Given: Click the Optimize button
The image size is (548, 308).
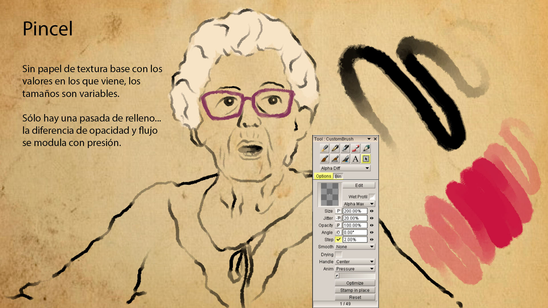Looking at the screenshot, I should 355,283.
